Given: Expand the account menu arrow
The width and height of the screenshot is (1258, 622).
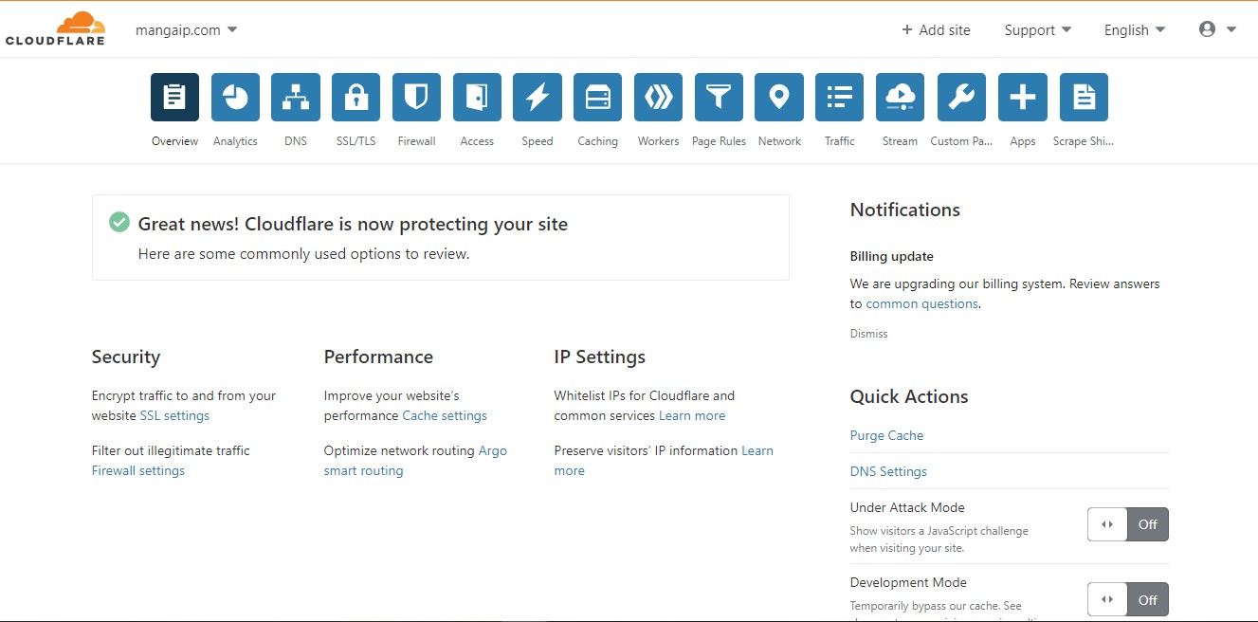Looking at the screenshot, I should pos(1231,29).
